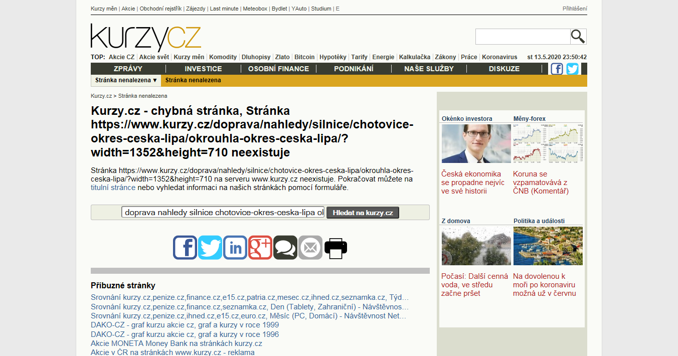Image resolution: width=678 pixels, height=356 pixels.
Task: Open the Měny-forex charts thumbnail
Action: coord(548,144)
